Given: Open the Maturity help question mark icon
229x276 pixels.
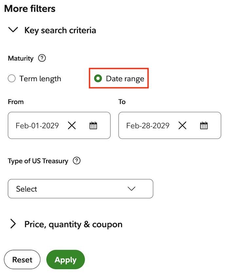Looking at the screenshot, I should (42, 58).
